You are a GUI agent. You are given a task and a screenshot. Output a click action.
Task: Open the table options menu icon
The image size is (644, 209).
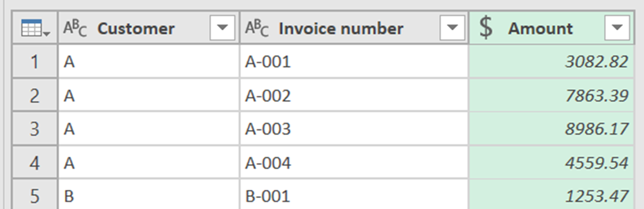tap(35, 29)
